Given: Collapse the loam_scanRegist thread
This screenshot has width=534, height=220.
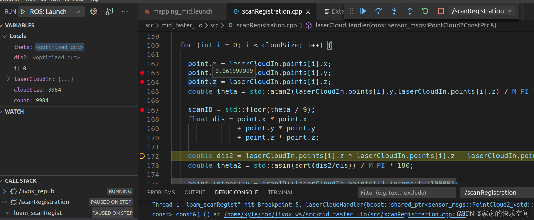Looking at the screenshot, I should (x=8, y=213).
